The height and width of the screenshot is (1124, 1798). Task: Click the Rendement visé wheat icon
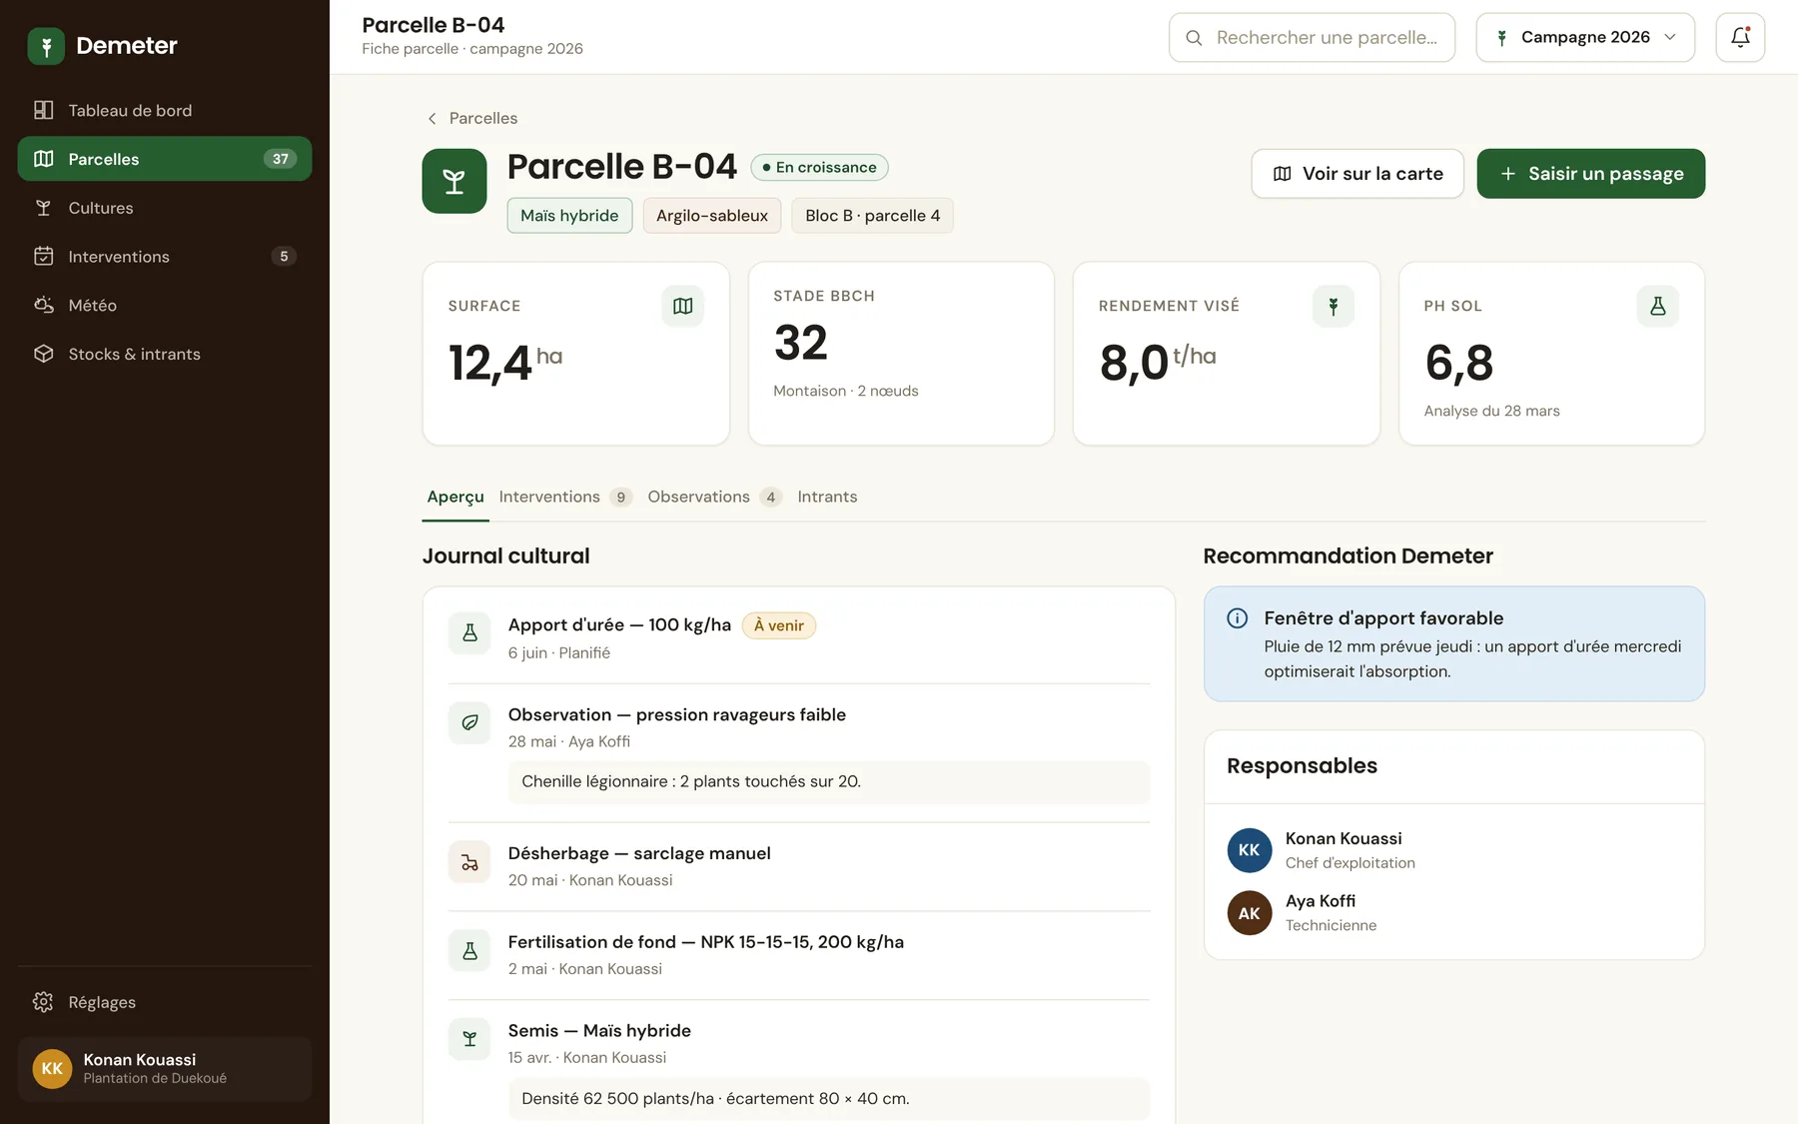click(x=1334, y=306)
